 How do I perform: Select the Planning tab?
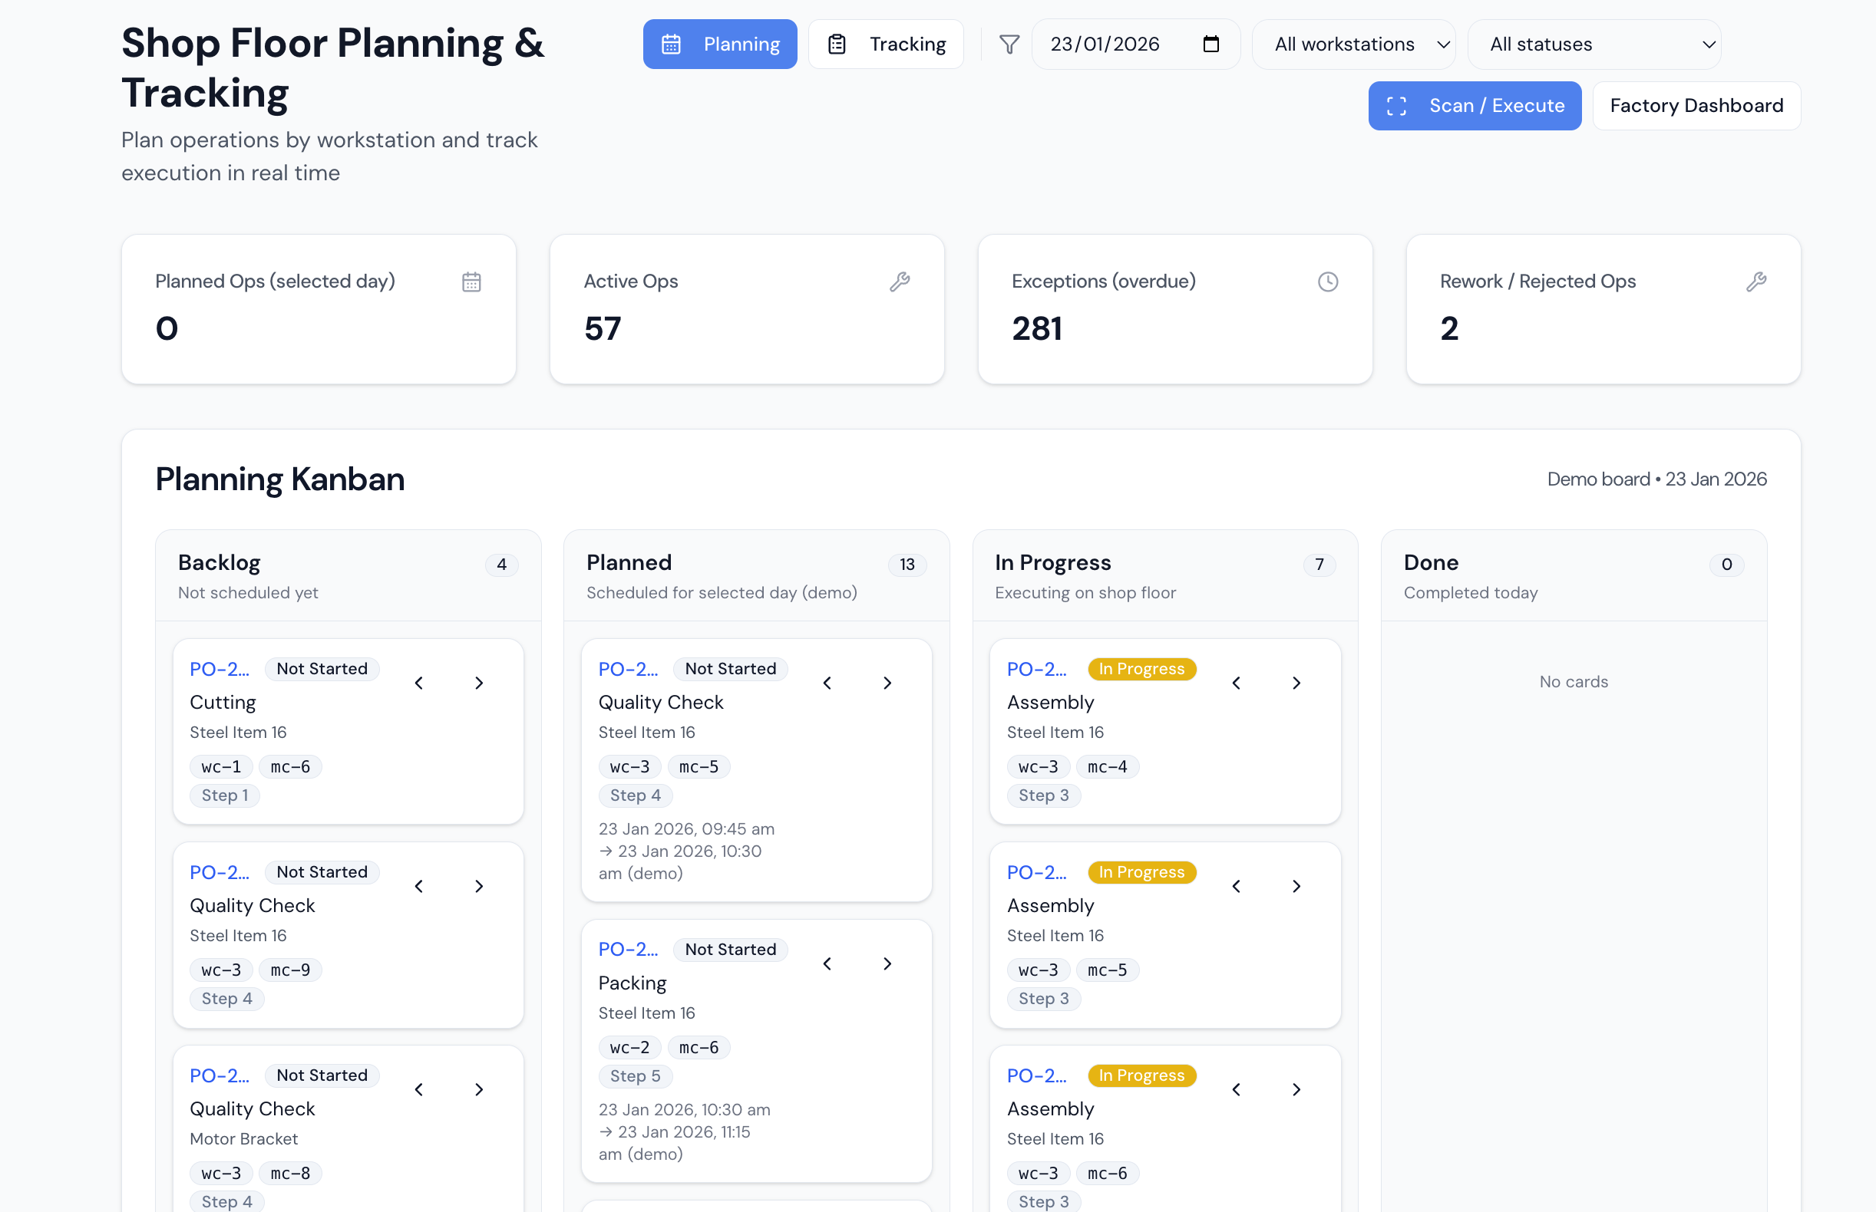pyautogui.click(x=719, y=44)
